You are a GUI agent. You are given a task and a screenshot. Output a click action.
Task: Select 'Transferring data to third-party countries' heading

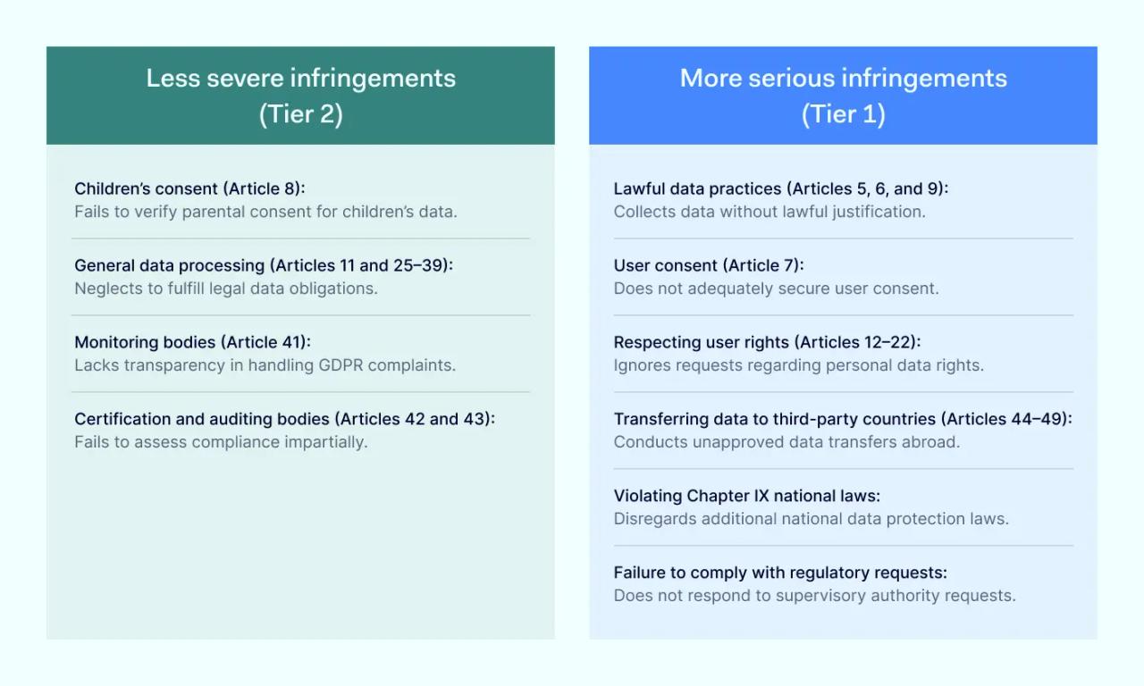tap(842, 419)
